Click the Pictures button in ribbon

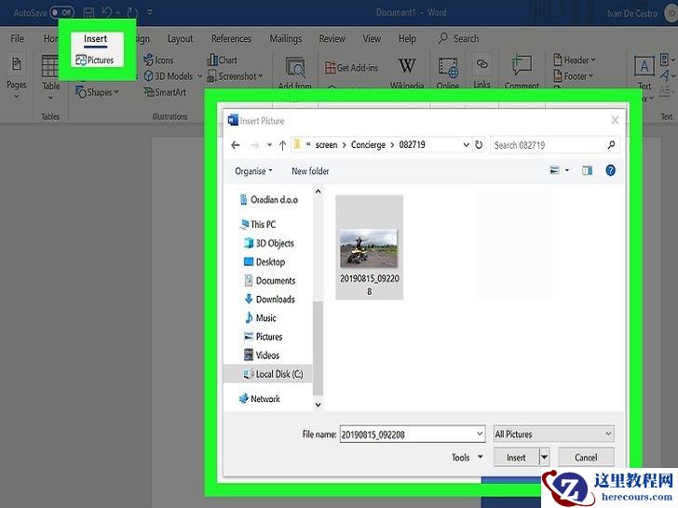[95, 60]
